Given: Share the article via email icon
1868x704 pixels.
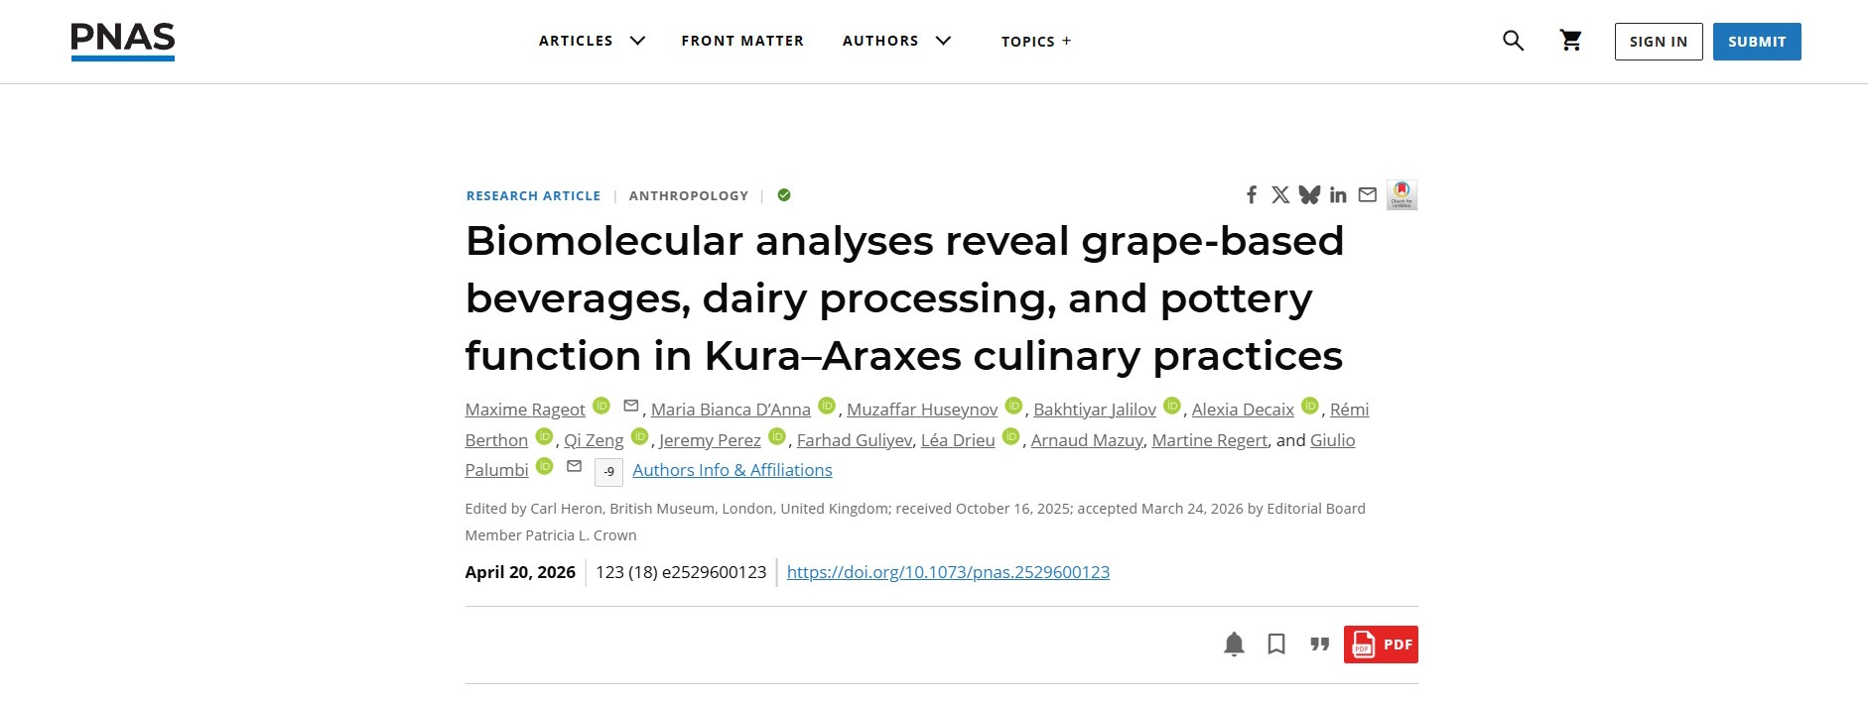Looking at the screenshot, I should pos(1367,195).
